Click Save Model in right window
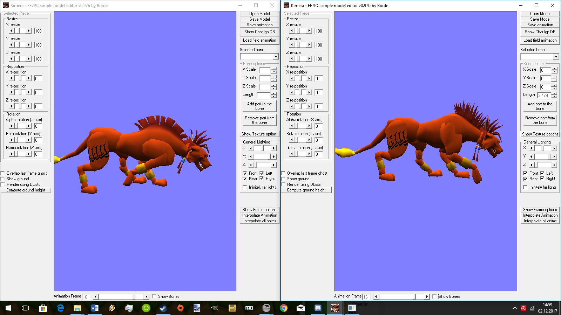Screen dimensions: 561x315 [x=540, y=19]
